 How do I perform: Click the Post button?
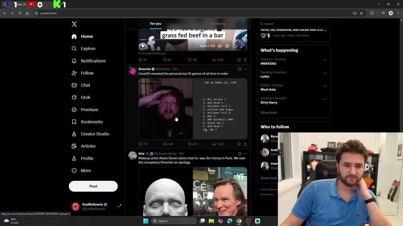pos(93,186)
